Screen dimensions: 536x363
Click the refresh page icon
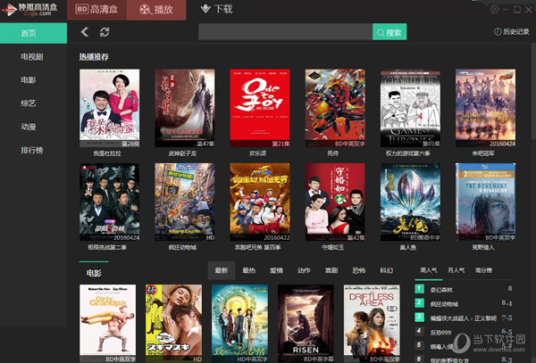(x=105, y=32)
